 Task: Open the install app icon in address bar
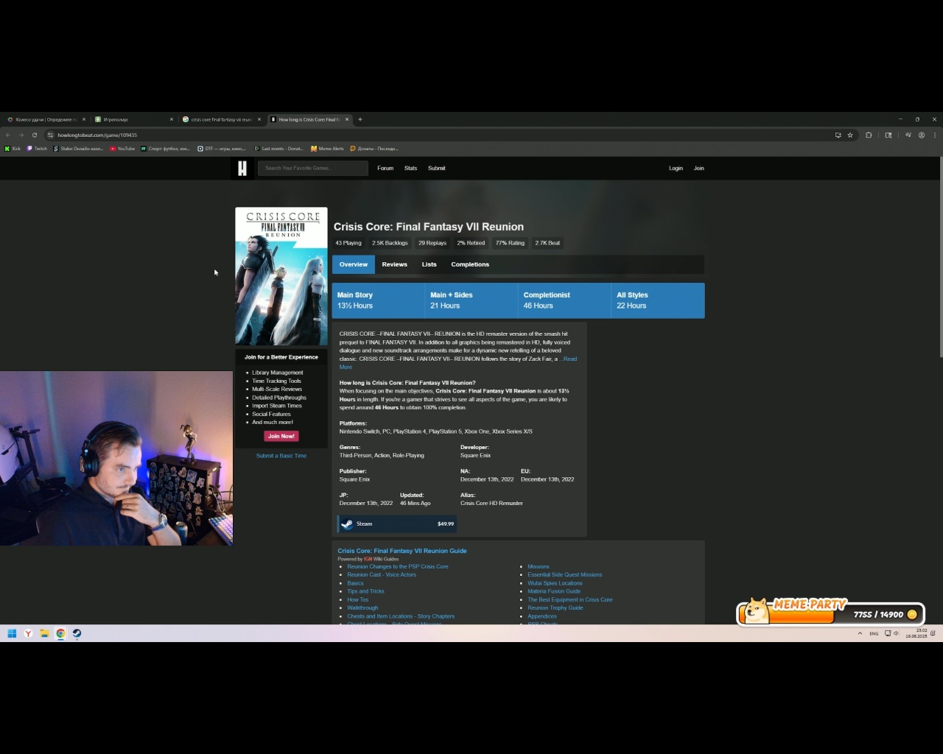[838, 135]
